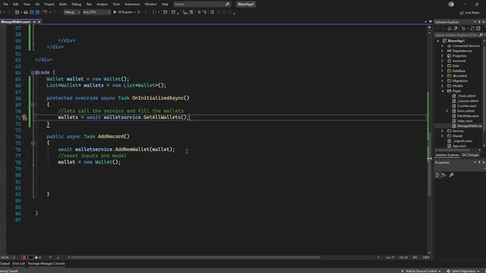Toggle the bookmark icon in the toolbar
The height and width of the screenshot is (273, 486).
coord(213,12)
